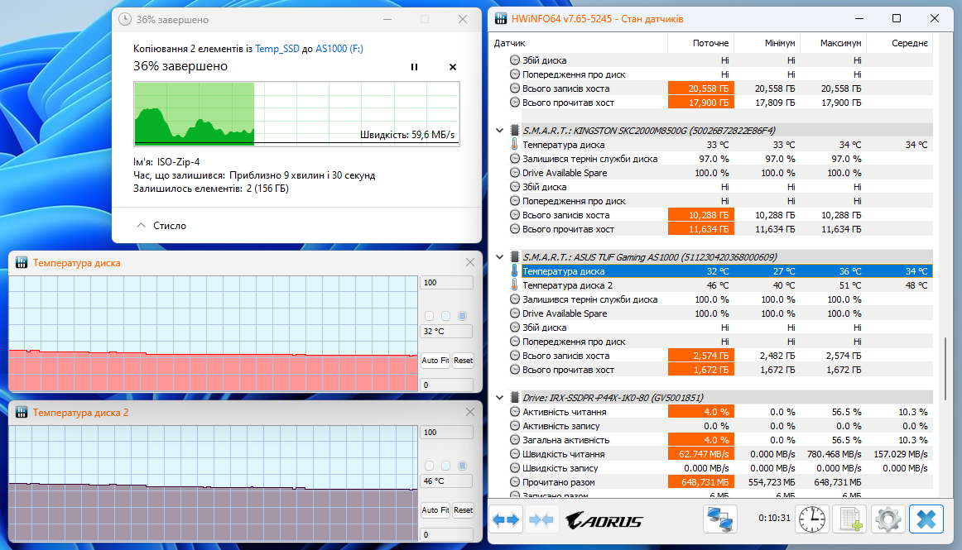Viewport: 962px width, 550px height.
Task: Click Auto Fit in Температура диска 2 graph
Action: [x=435, y=510]
